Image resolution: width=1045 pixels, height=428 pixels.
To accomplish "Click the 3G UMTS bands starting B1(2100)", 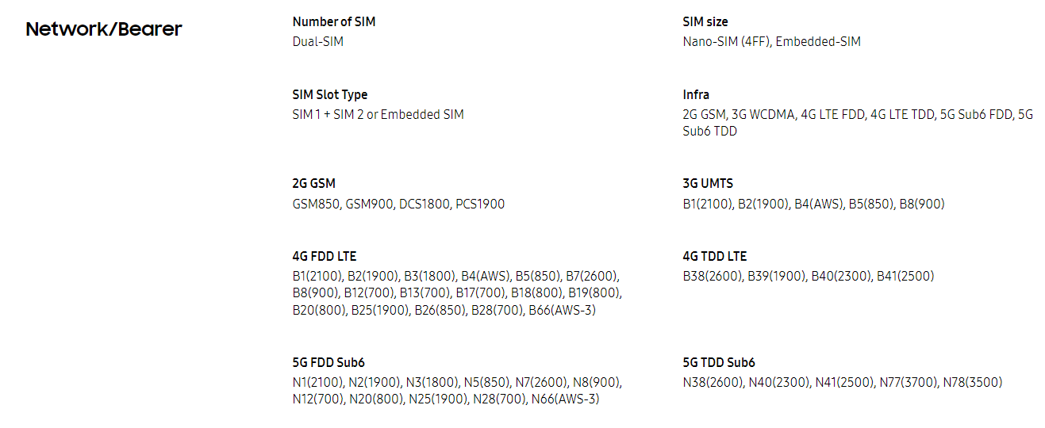I will coord(814,204).
